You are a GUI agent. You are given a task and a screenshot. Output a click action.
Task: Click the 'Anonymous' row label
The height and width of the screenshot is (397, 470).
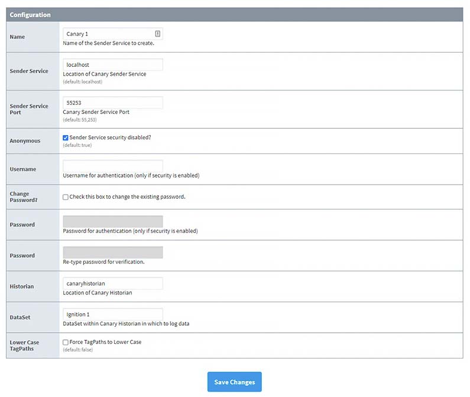click(25, 141)
